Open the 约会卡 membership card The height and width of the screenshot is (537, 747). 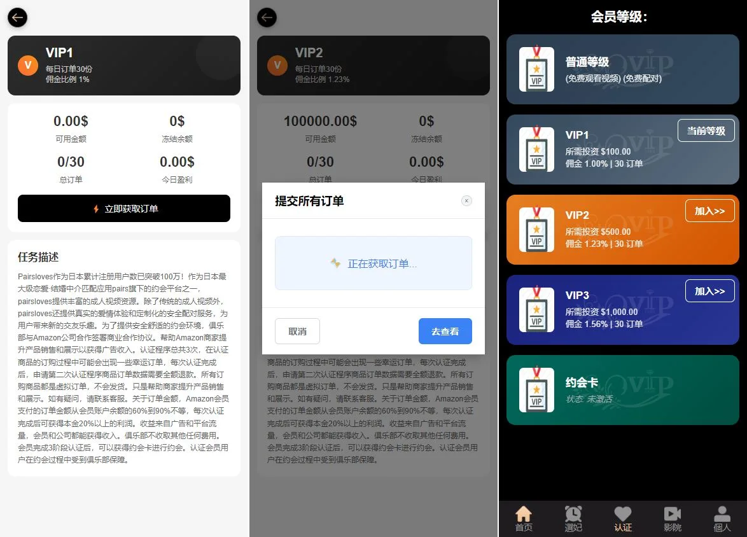(622, 390)
